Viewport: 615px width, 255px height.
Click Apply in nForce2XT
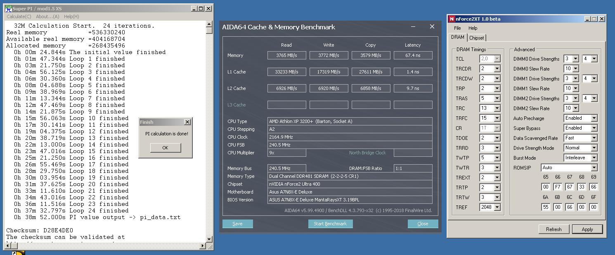coord(587,229)
